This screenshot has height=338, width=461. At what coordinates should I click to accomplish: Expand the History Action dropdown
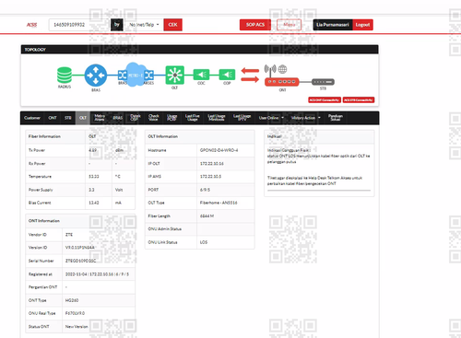[306, 118]
